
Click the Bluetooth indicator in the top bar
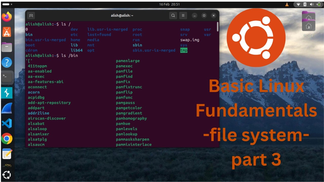tap(305, 4)
